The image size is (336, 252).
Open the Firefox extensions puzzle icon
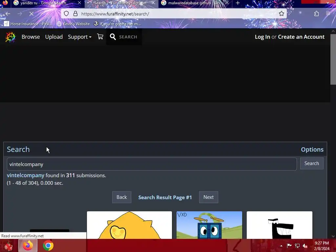pyautogui.click(x=316, y=14)
